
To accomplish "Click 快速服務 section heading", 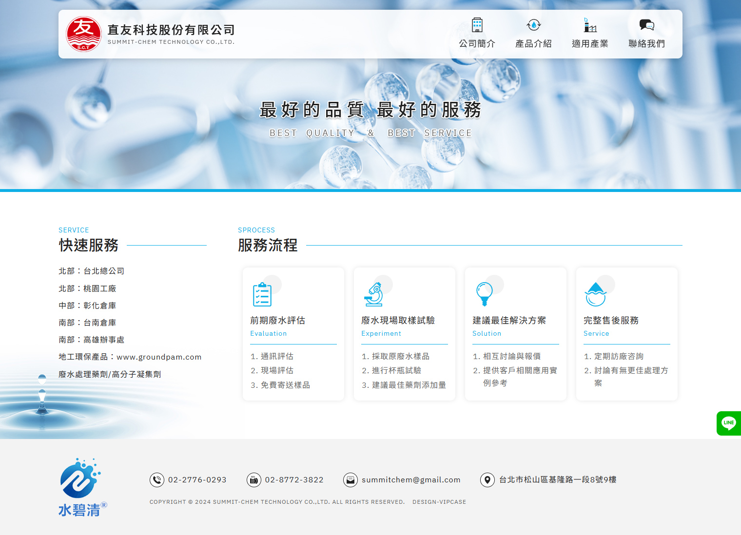I will [x=89, y=245].
